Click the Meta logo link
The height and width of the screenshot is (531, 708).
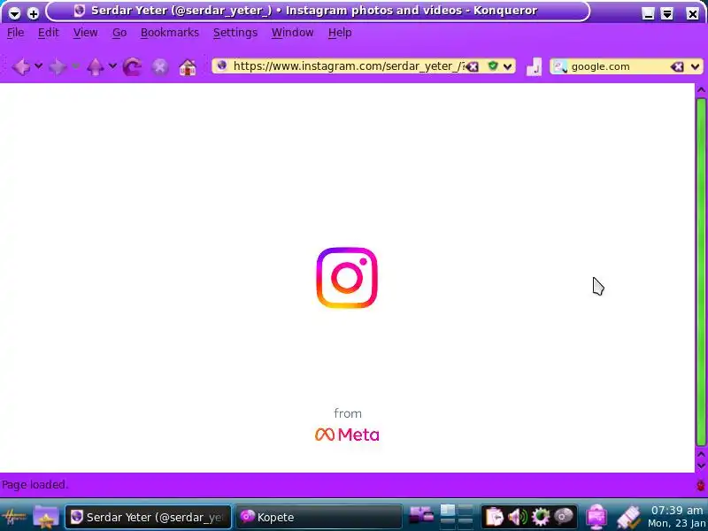(347, 435)
